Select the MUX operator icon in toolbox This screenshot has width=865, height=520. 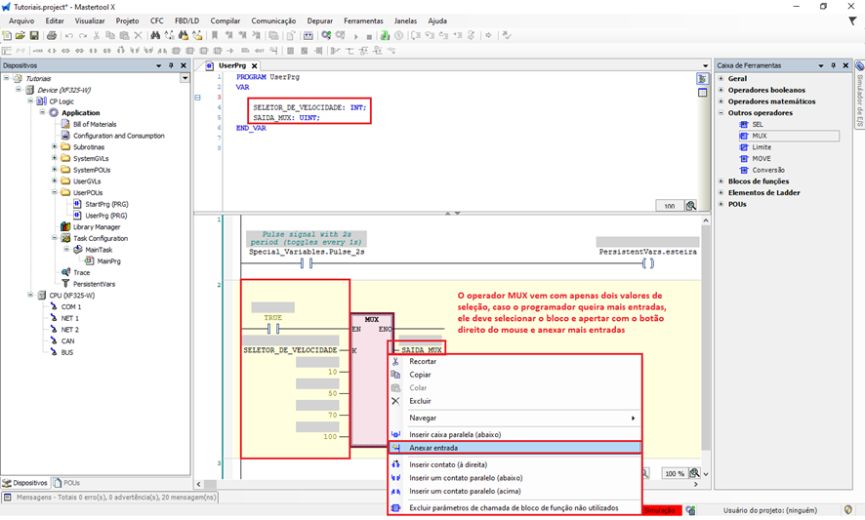point(744,136)
